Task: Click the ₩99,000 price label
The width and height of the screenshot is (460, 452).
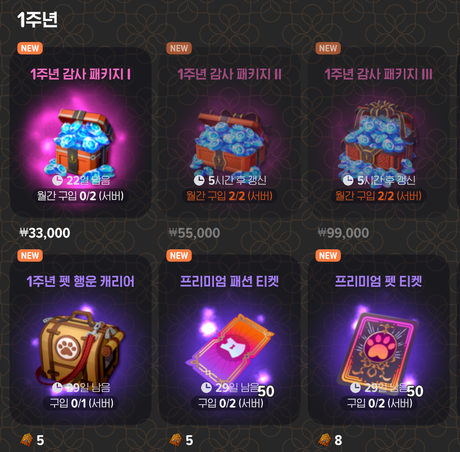Action: pyautogui.click(x=343, y=233)
